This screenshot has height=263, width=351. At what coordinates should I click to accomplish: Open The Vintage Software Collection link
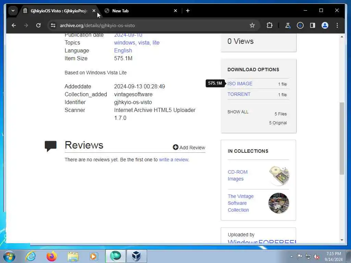241,203
